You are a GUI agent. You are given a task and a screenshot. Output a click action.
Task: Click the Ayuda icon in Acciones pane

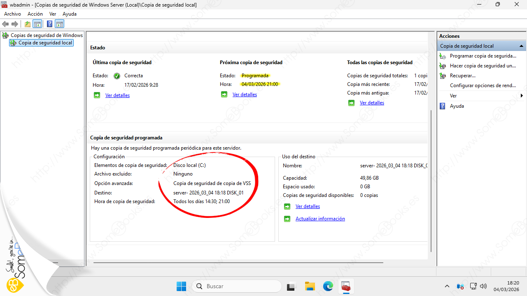(443, 106)
